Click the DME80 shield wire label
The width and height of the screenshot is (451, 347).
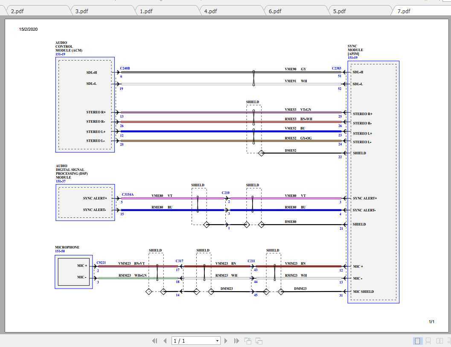pyautogui.click(x=291, y=222)
